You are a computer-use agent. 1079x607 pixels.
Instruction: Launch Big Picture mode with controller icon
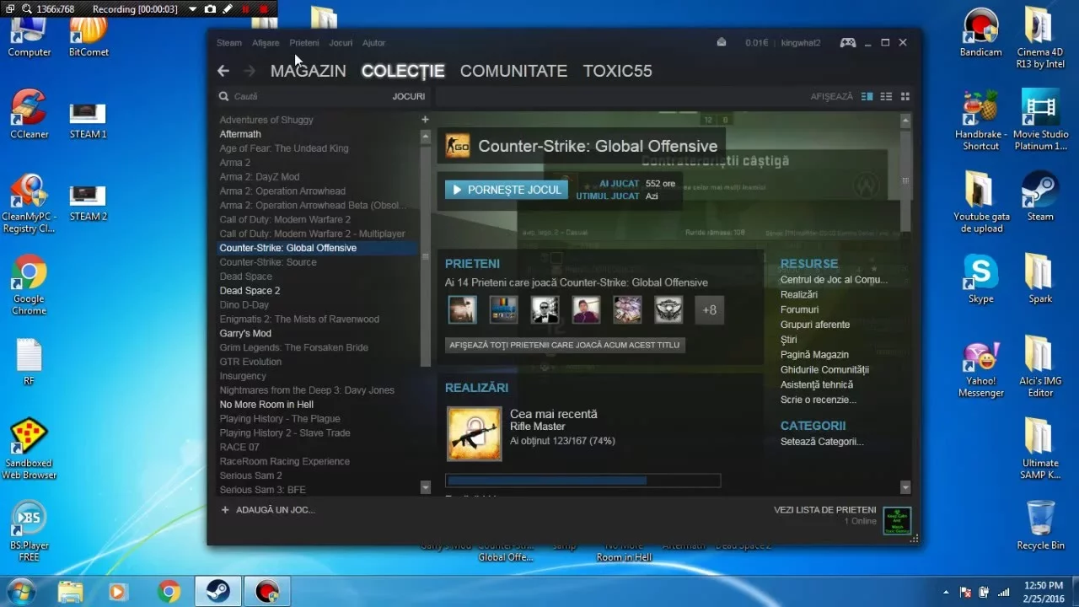tap(848, 42)
